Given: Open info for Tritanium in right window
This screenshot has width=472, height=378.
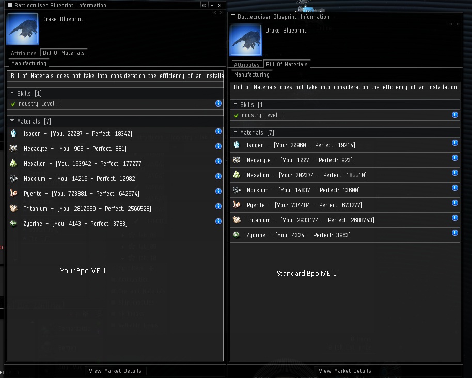Looking at the screenshot, I should (x=455, y=218).
